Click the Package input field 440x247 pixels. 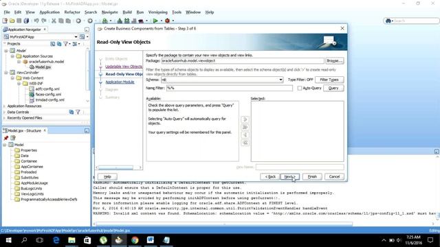pos(243,61)
